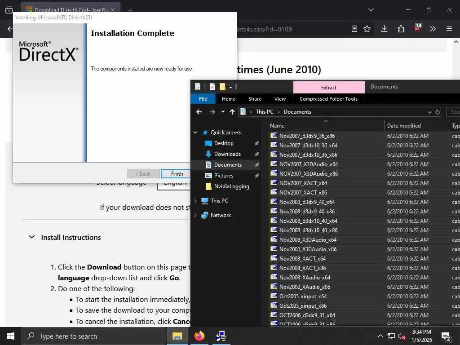Open NvidiaLogging folder in navigation pane

pyautogui.click(x=231, y=186)
